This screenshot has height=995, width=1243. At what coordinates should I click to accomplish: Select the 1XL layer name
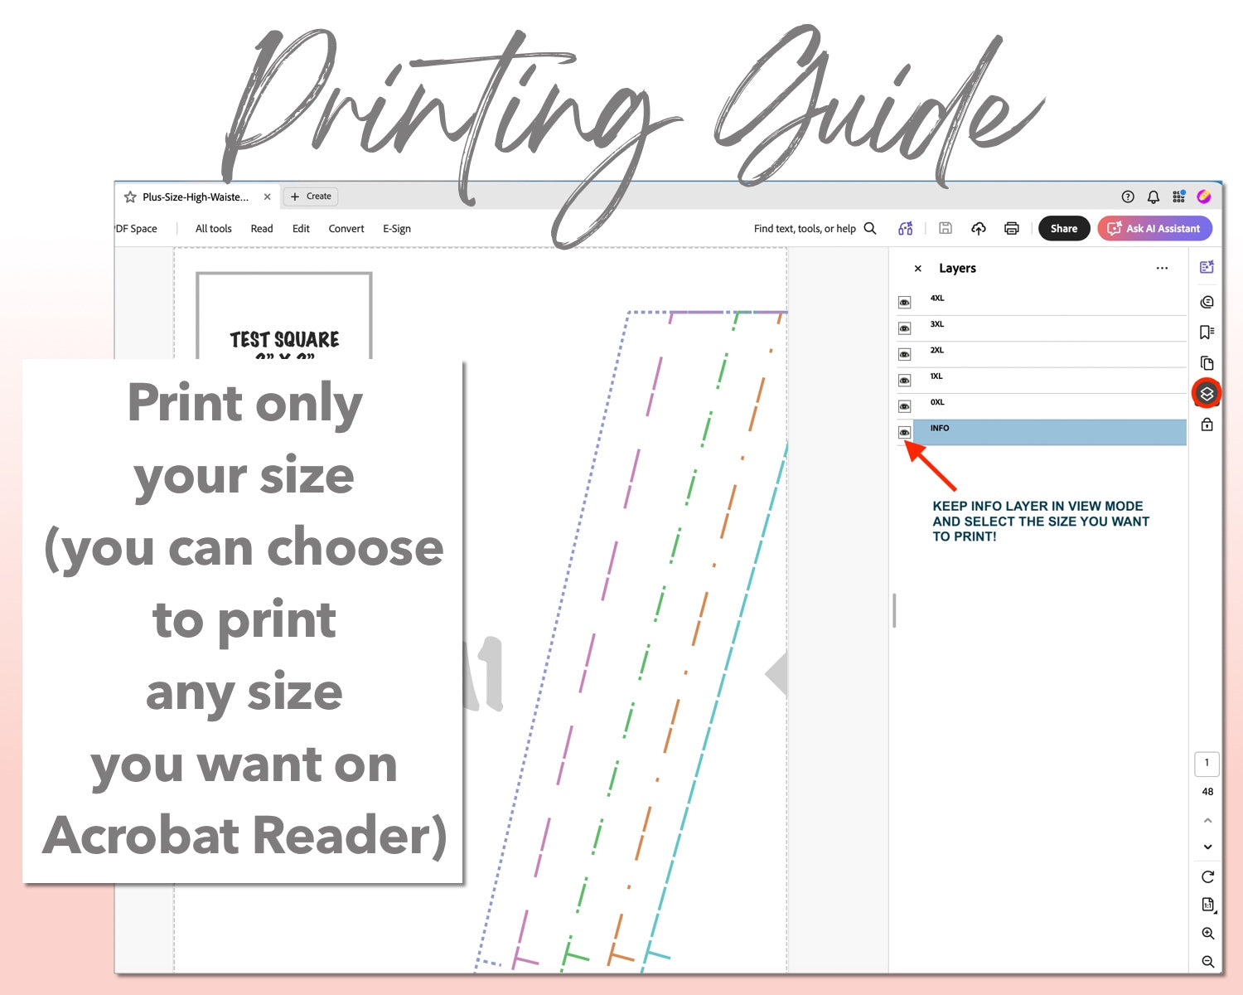pos(936,376)
